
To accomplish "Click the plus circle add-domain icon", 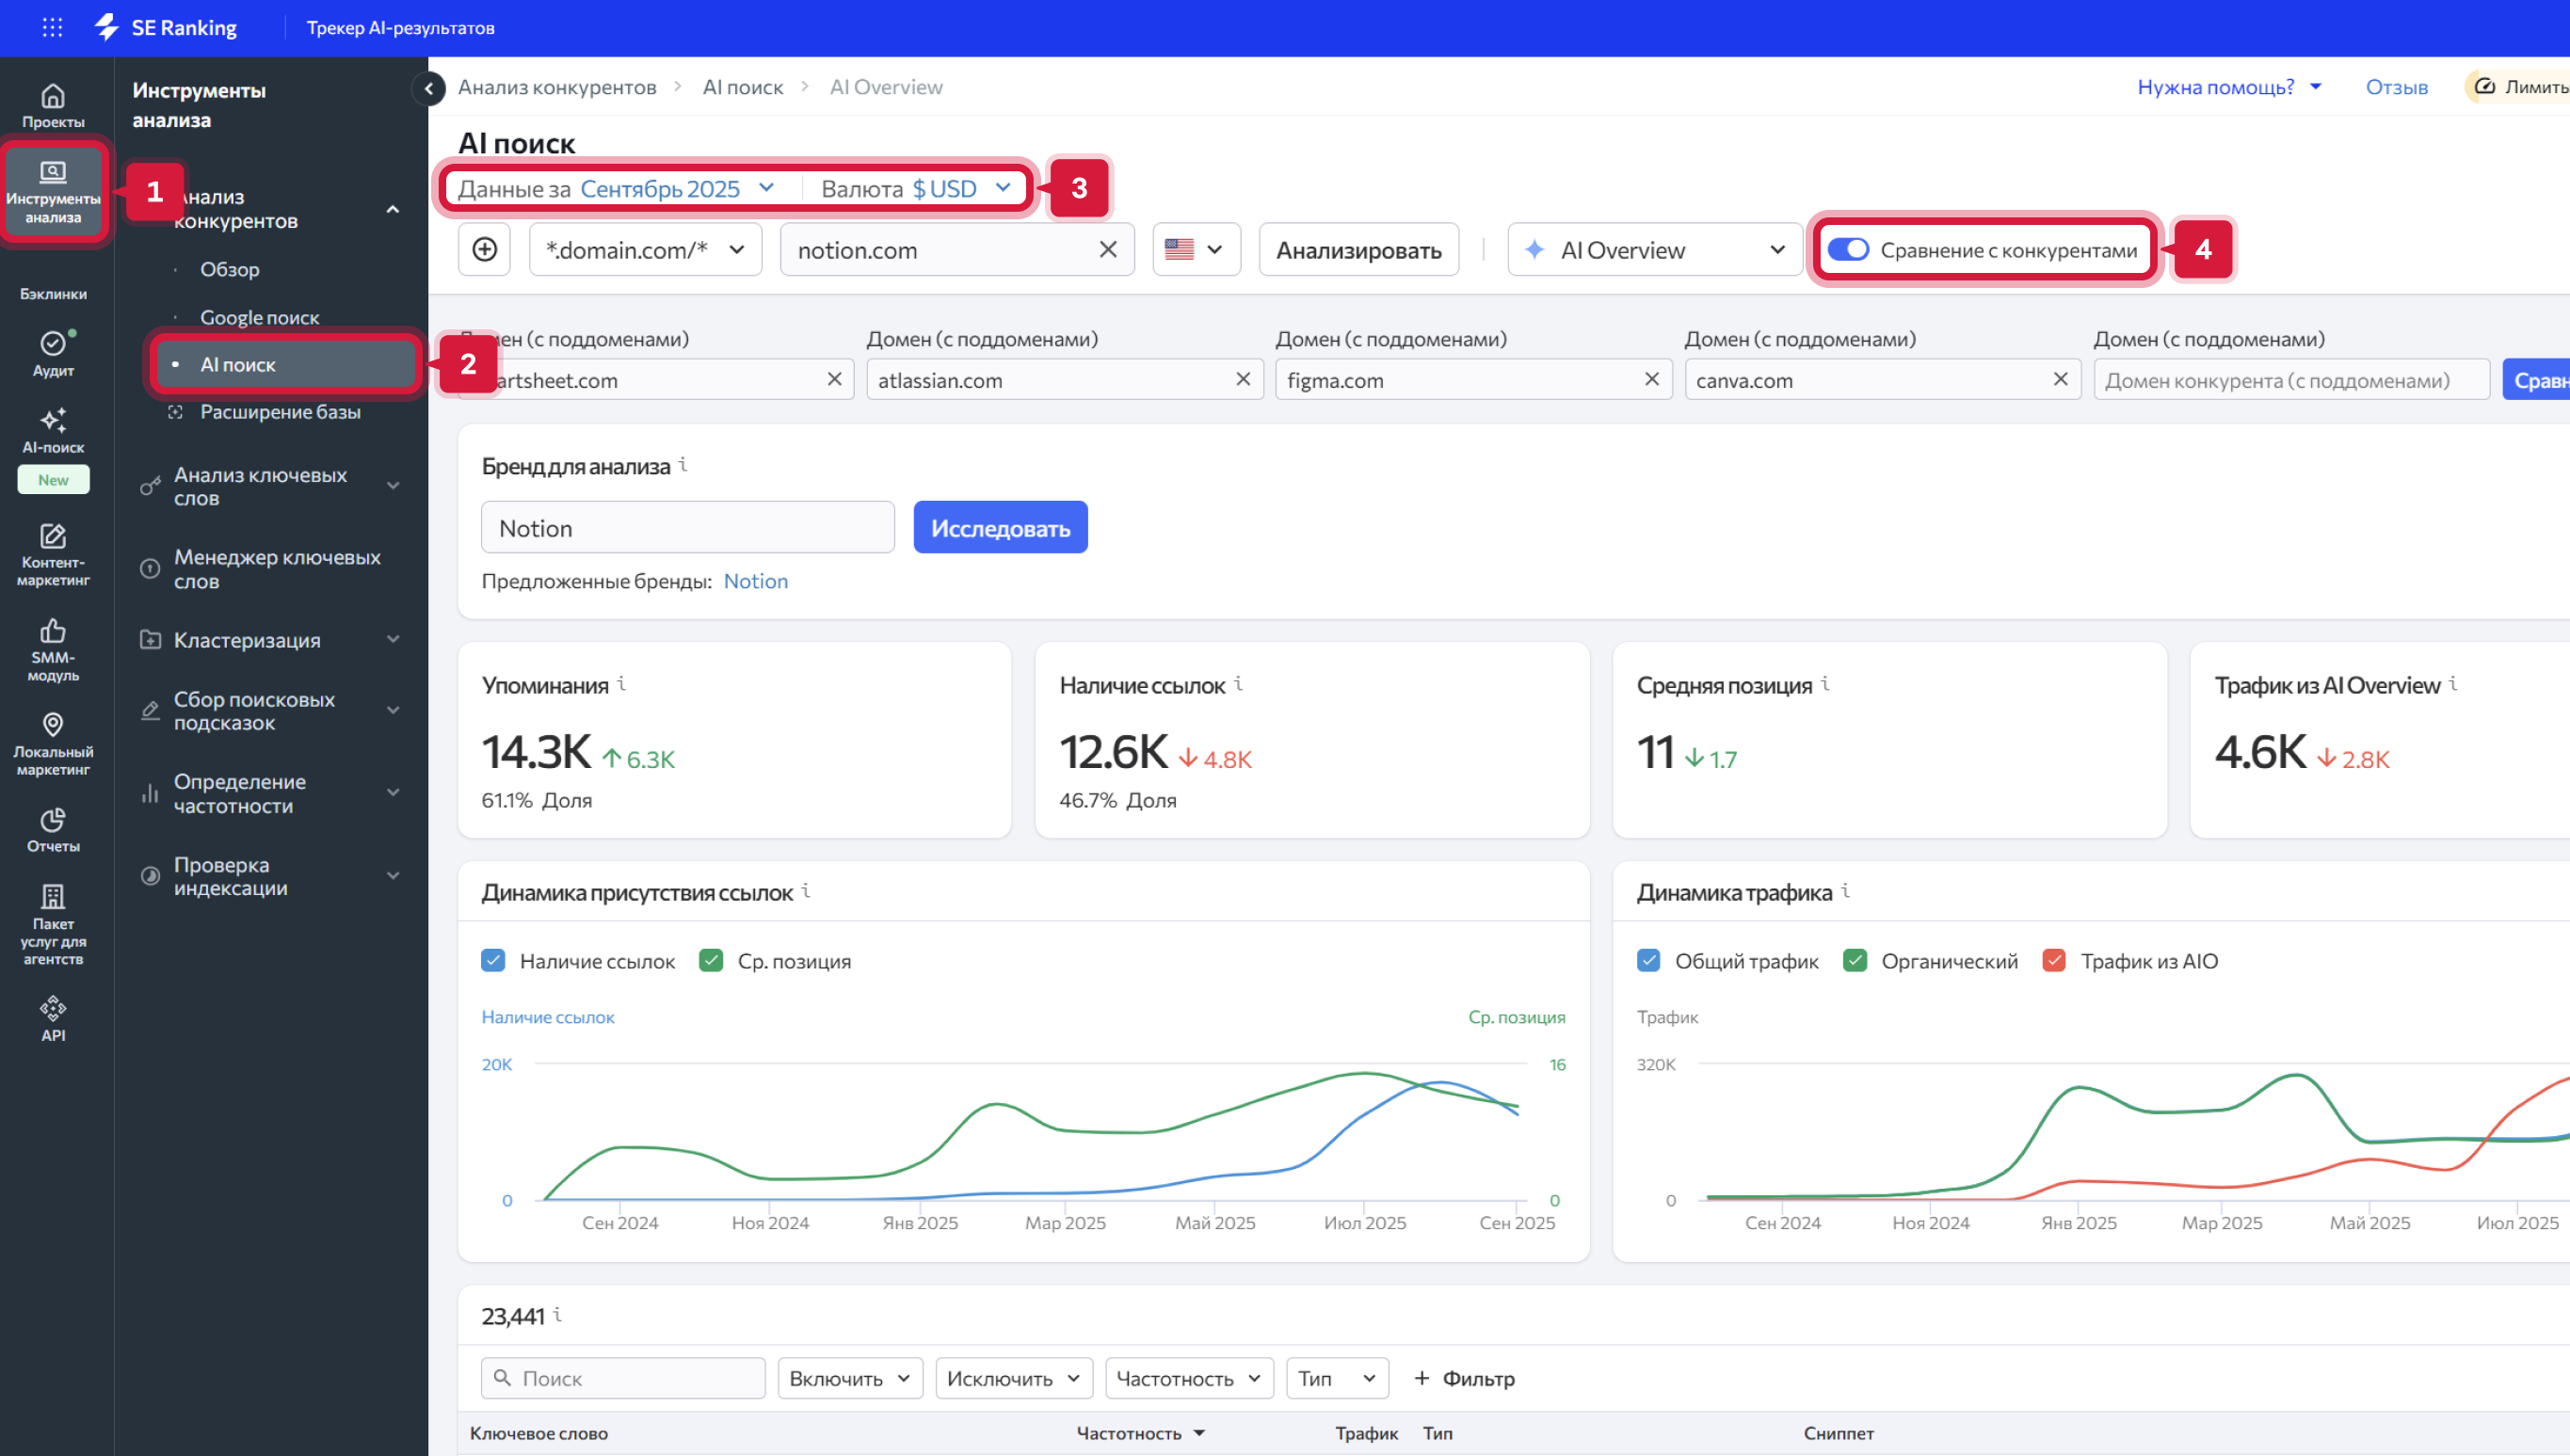I will coord(485,249).
